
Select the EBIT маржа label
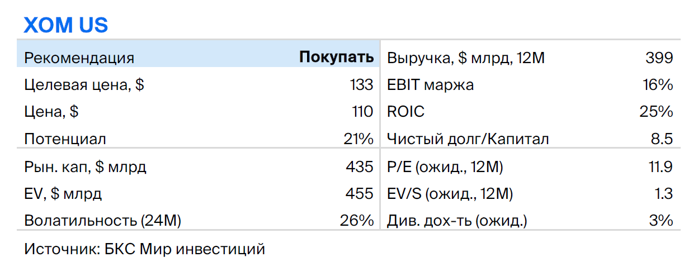click(431, 85)
